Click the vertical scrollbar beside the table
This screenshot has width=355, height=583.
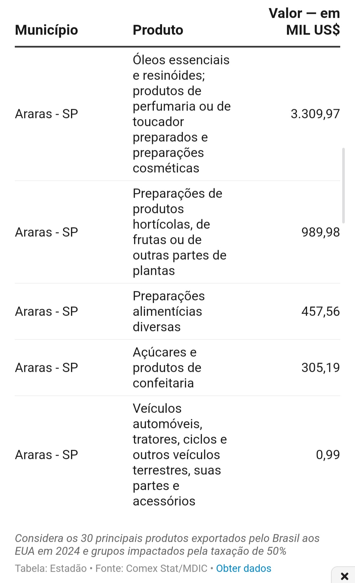coord(343,186)
